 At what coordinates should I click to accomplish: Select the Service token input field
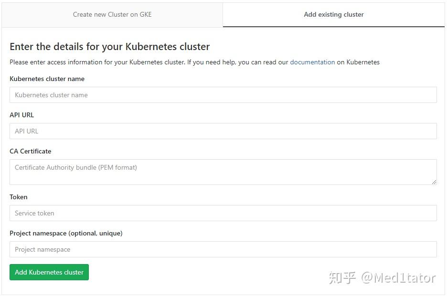coord(223,213)
